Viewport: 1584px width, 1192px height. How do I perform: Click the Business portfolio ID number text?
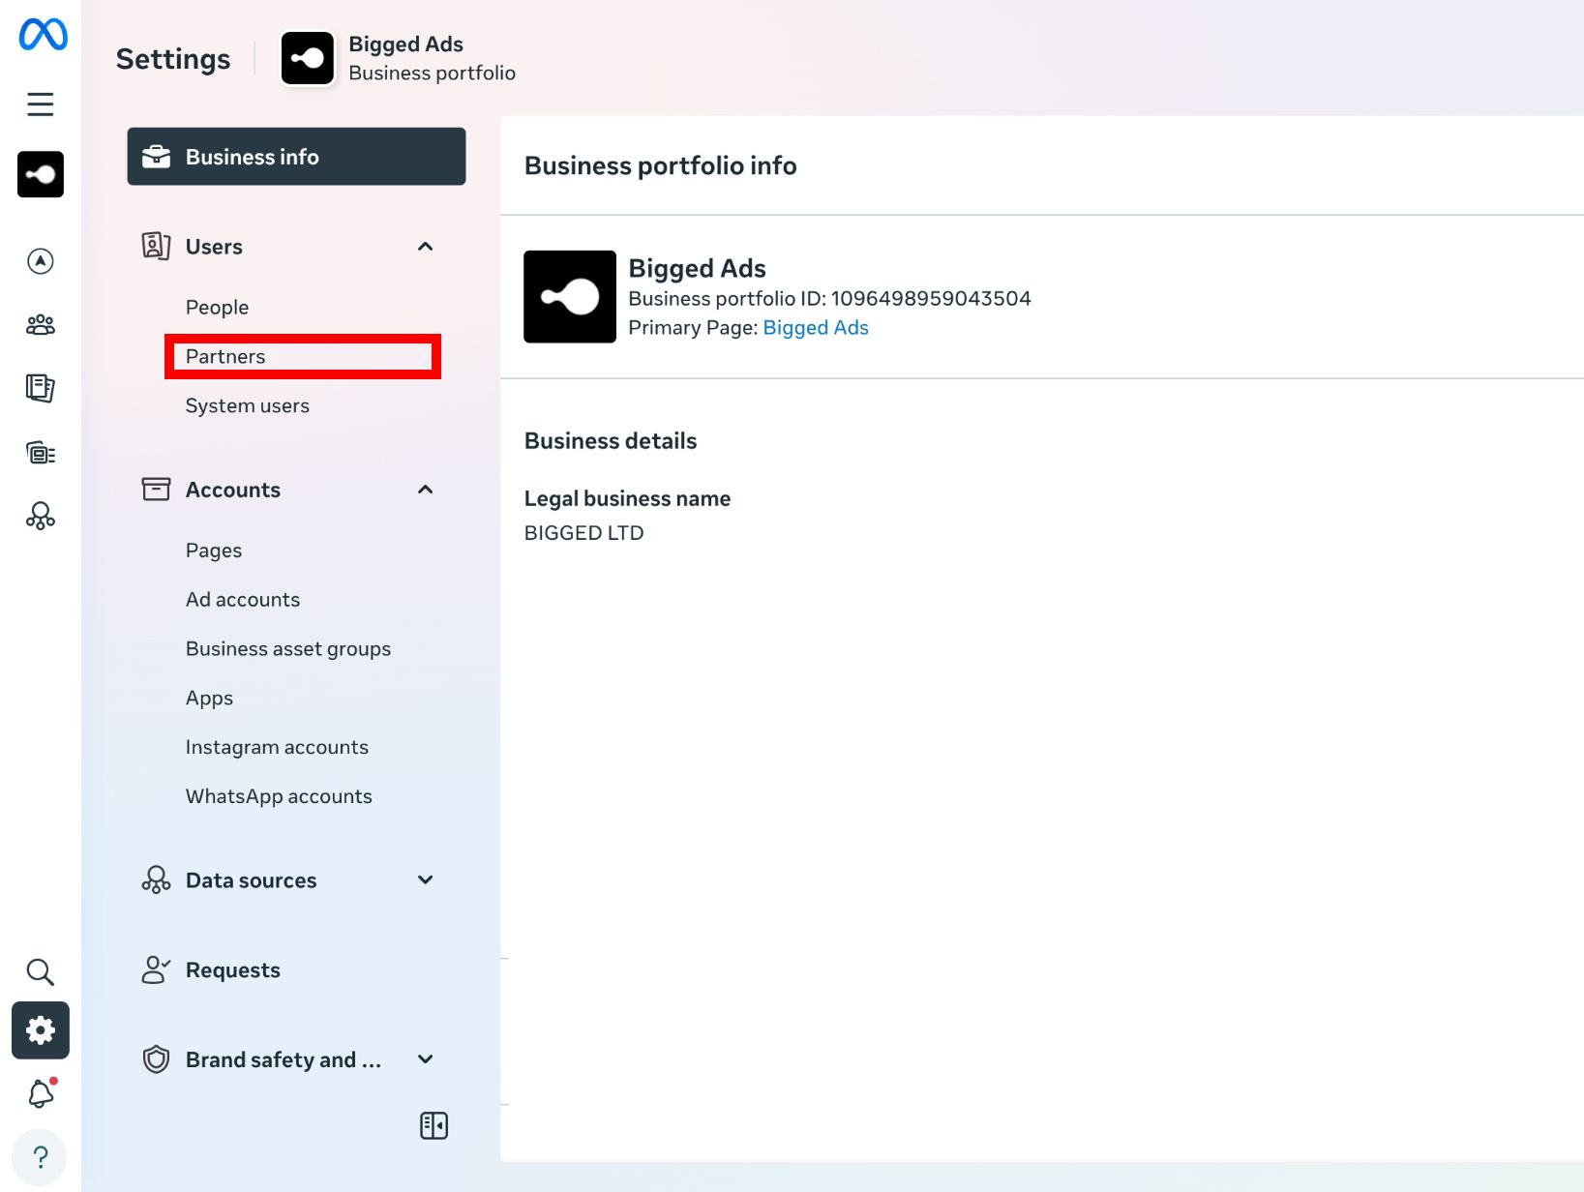pyautogui.click(x=931, y=299)
